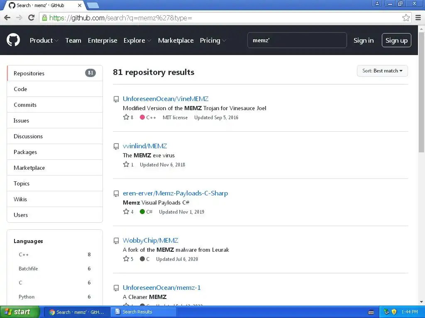
Task: Click the security shield icon in system tray
Action: pyautogui.click(x=394, y=312)
